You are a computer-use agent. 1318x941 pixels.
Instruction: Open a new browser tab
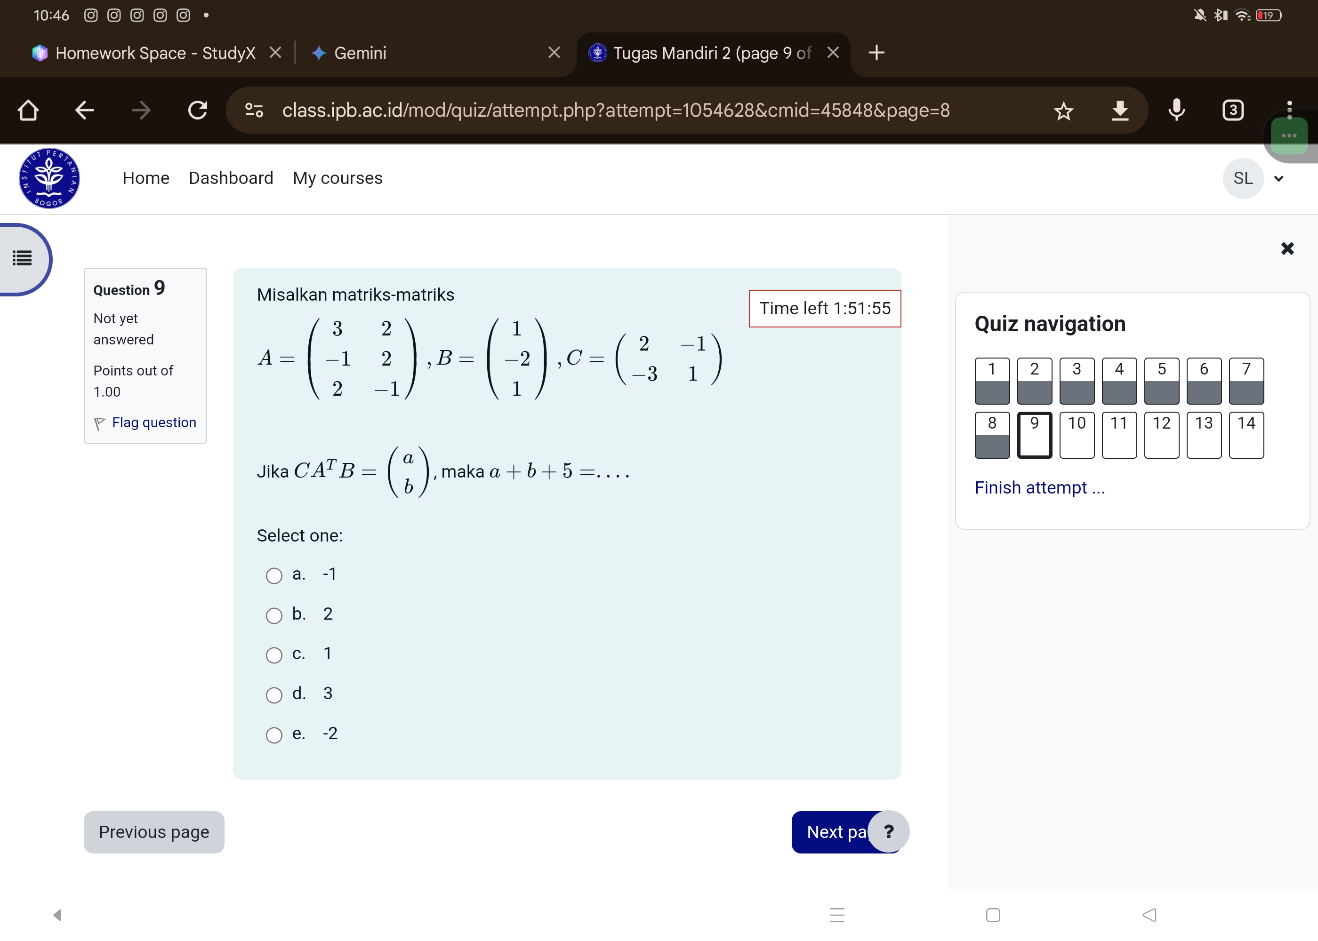876,53
